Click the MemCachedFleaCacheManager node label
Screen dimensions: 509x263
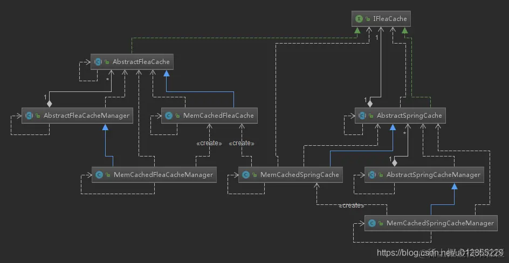click(x=163, y=175)
